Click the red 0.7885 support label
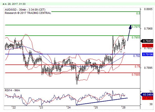Screen dimensions: 155x112 (136, 75)
